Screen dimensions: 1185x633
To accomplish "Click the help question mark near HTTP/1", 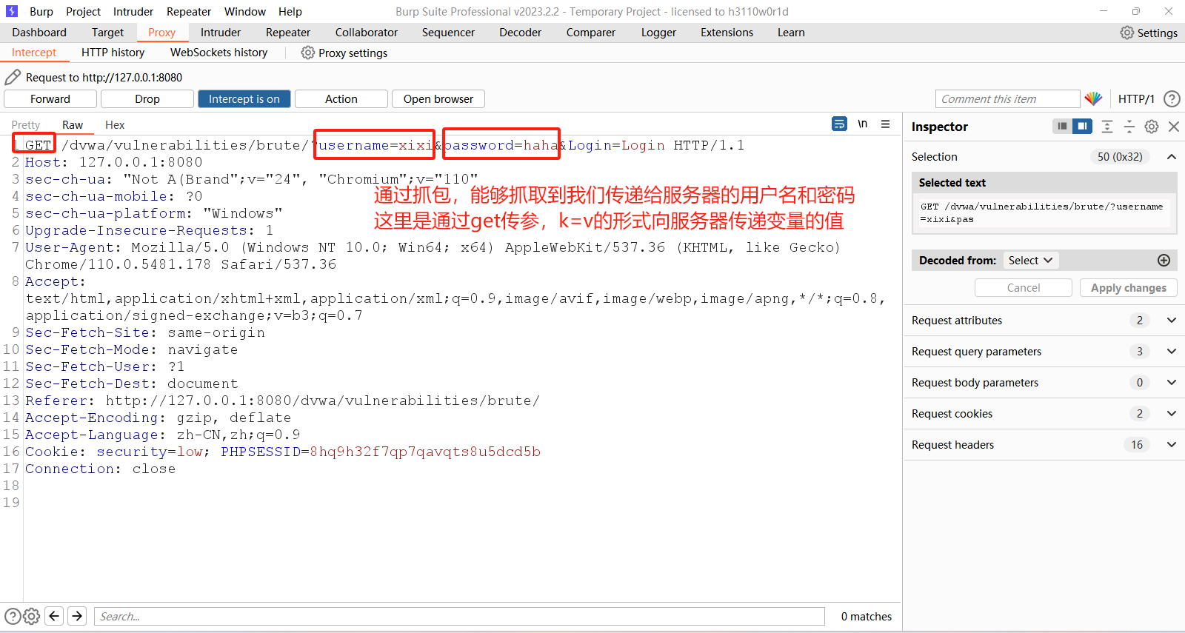I will [x=1172, y=98].
